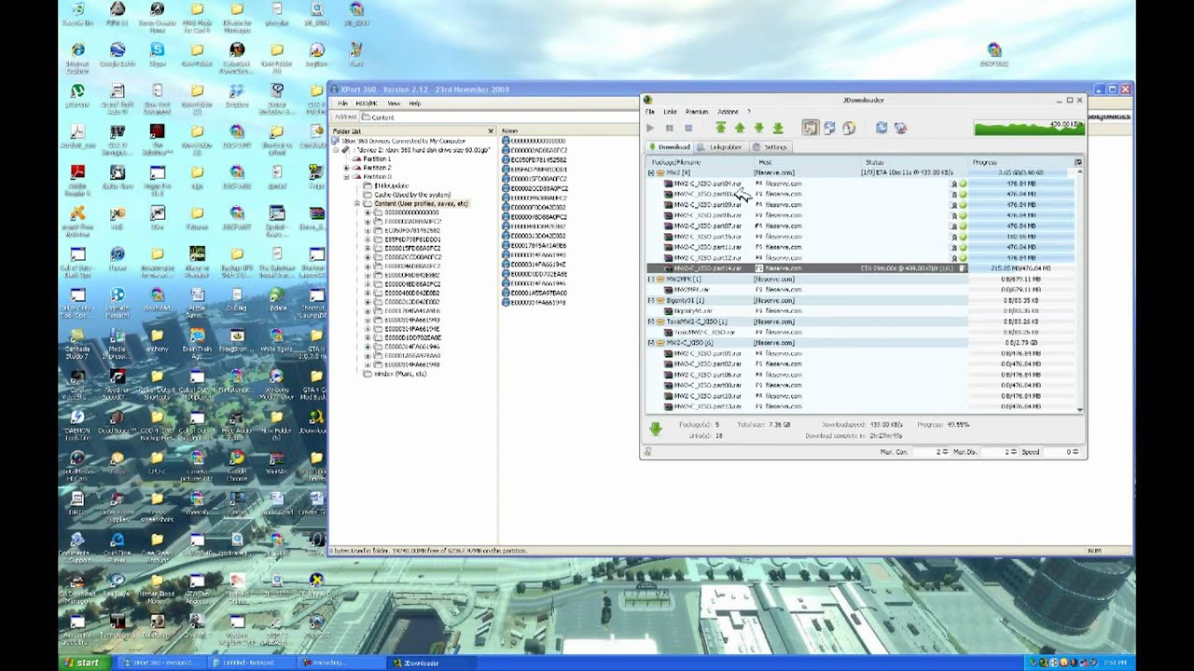Open XPort 360 View menu
This screenshot has width=1194, height=671.
[394, 103]
